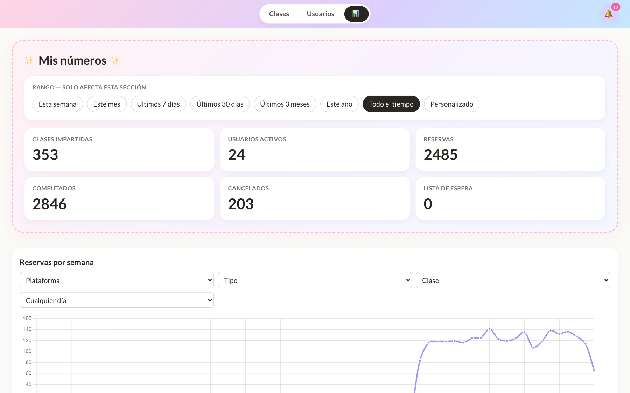
Task: Click the rightmost data point on chart
Action: (x=594, y=370)
